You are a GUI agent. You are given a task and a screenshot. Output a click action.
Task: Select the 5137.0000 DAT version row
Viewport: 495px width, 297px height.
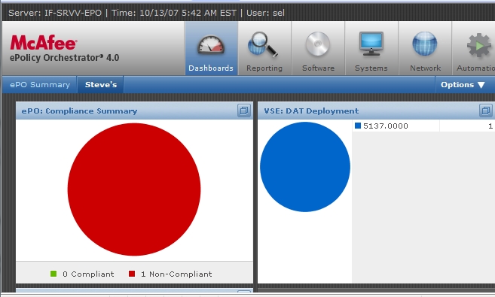coord(423,126)
